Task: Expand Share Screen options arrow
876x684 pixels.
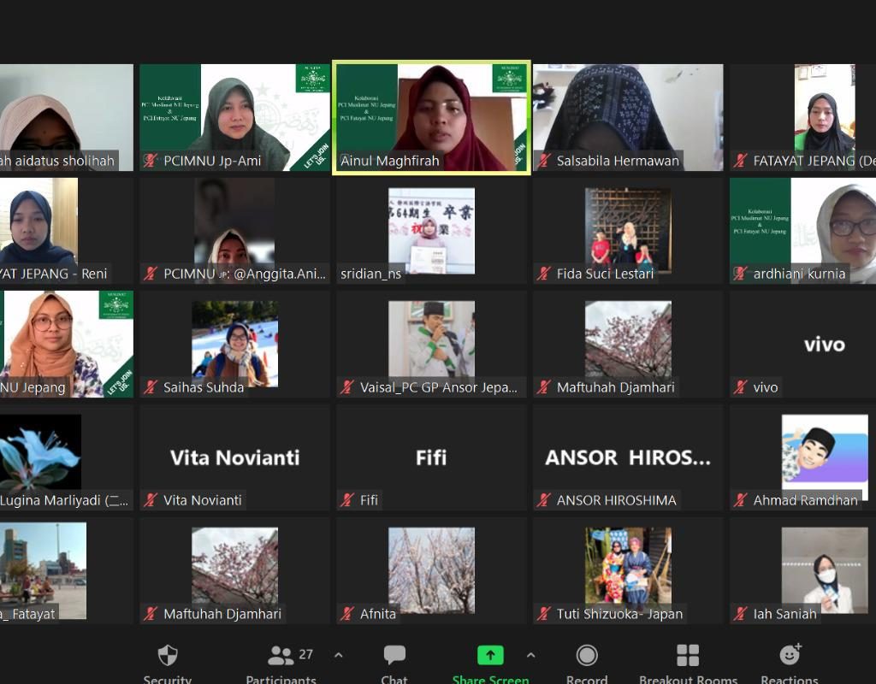Action: 530,656
